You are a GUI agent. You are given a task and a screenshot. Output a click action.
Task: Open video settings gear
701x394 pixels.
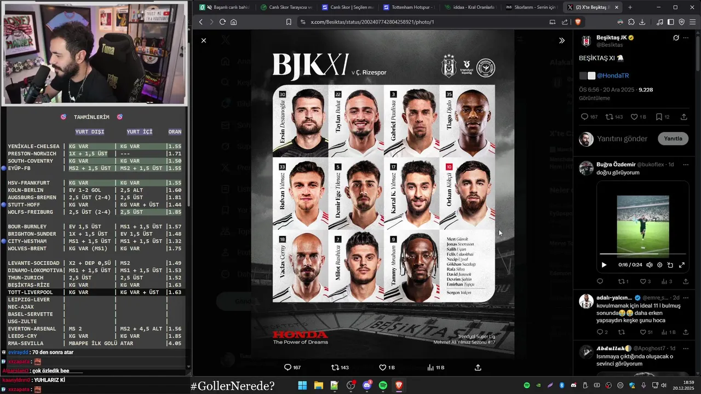pos(659,265)
